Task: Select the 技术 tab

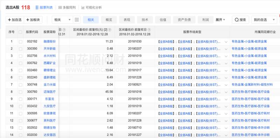Action: pyautogui.click(x=145, y=20)
